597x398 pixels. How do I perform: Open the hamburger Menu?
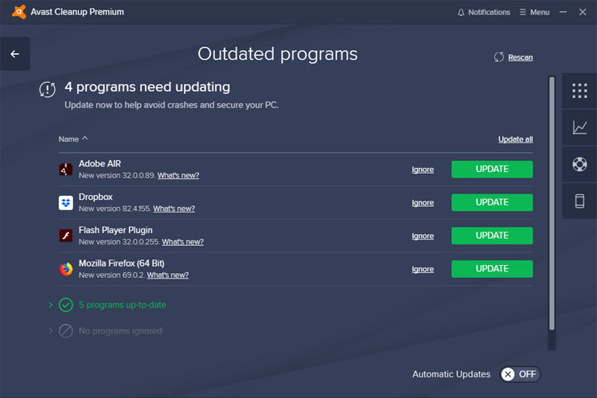[534, 12]
